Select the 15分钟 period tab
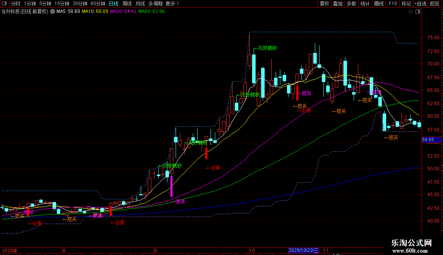 [62, 4]
